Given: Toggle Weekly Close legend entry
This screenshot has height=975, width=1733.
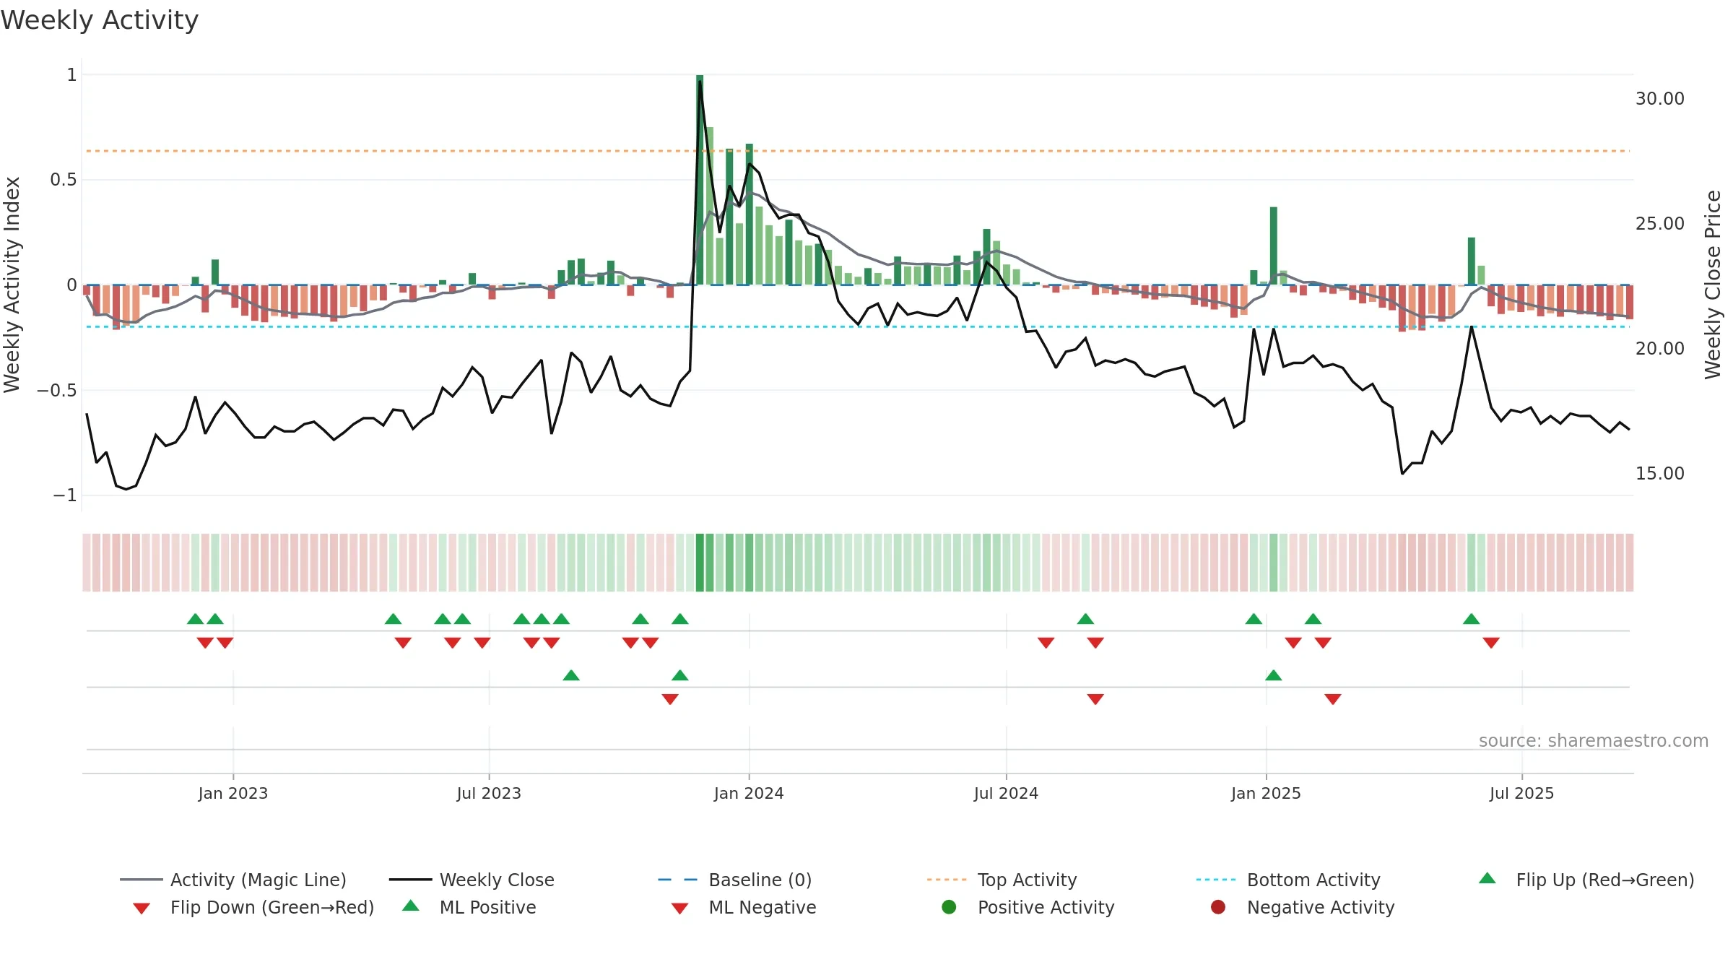Looking at the screenshot, I should pyautogui.click(x=472, y=880).
